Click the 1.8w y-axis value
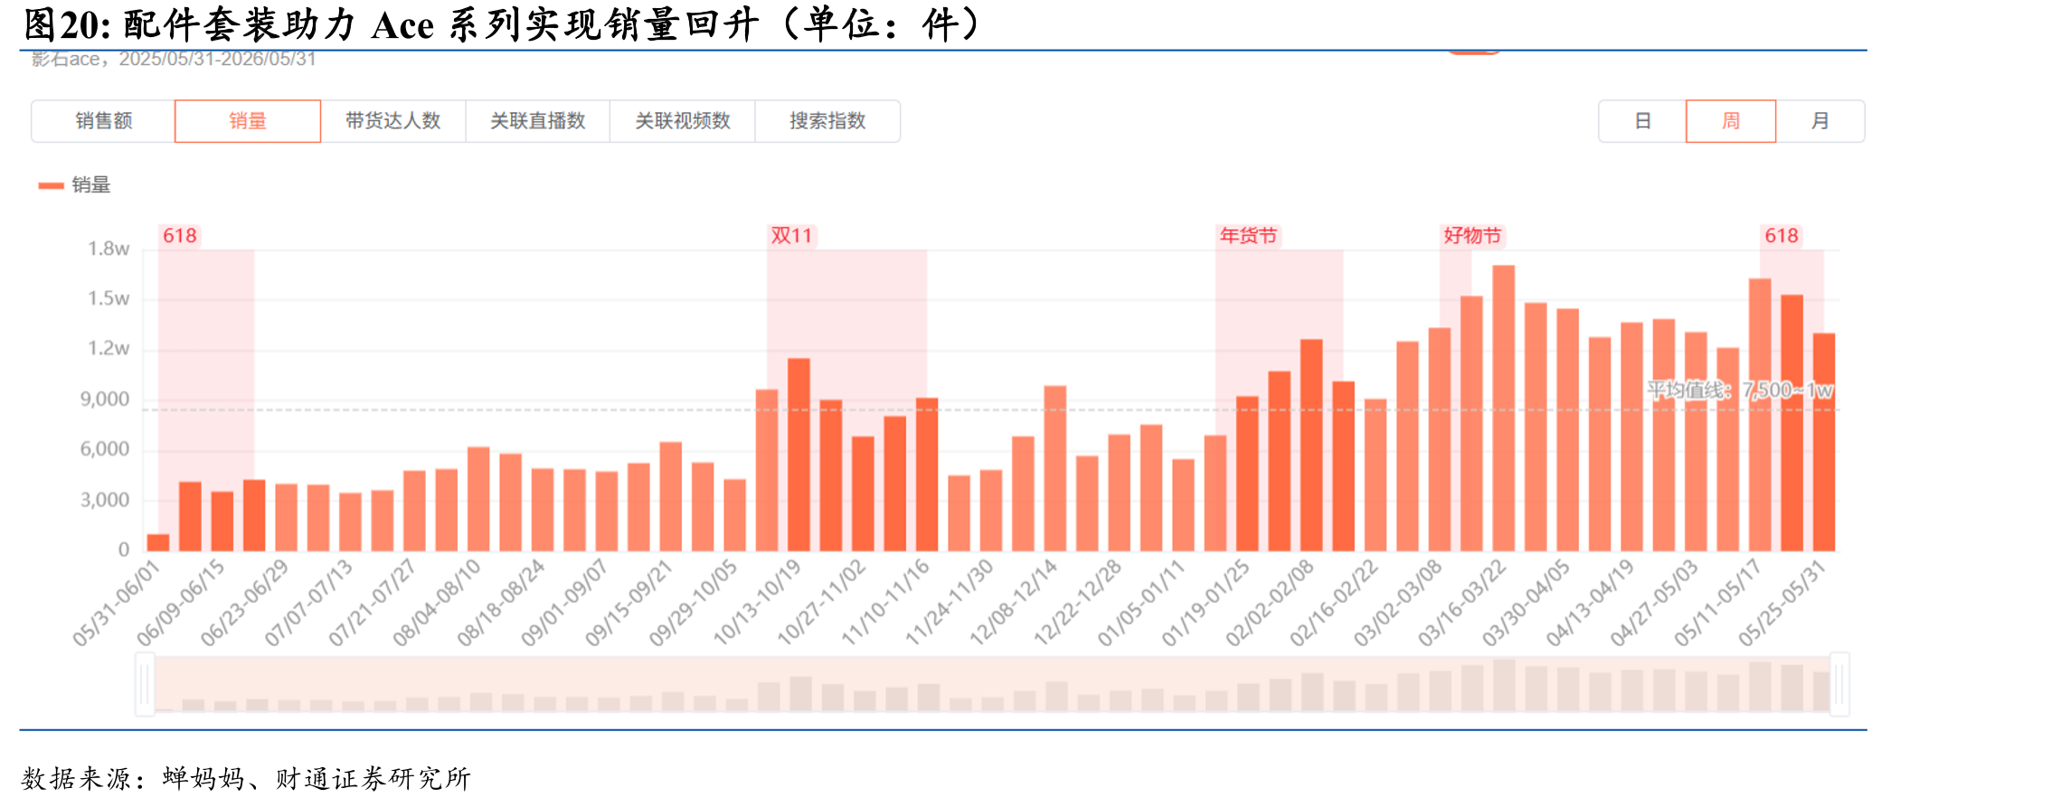Screen dimensions: 2061x807 [x=109, y=249]
